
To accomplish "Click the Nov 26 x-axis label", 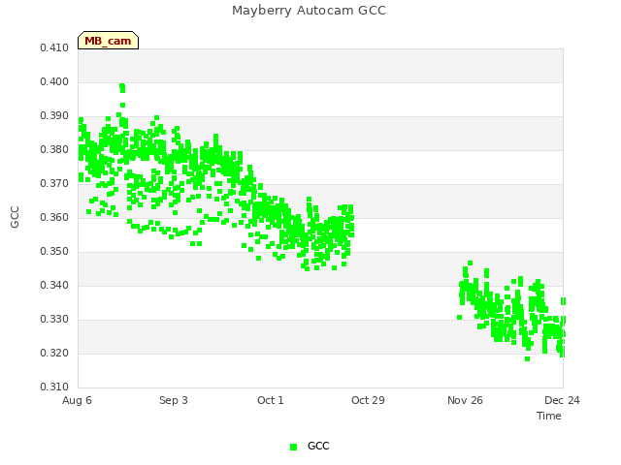I will pos(465,400).
